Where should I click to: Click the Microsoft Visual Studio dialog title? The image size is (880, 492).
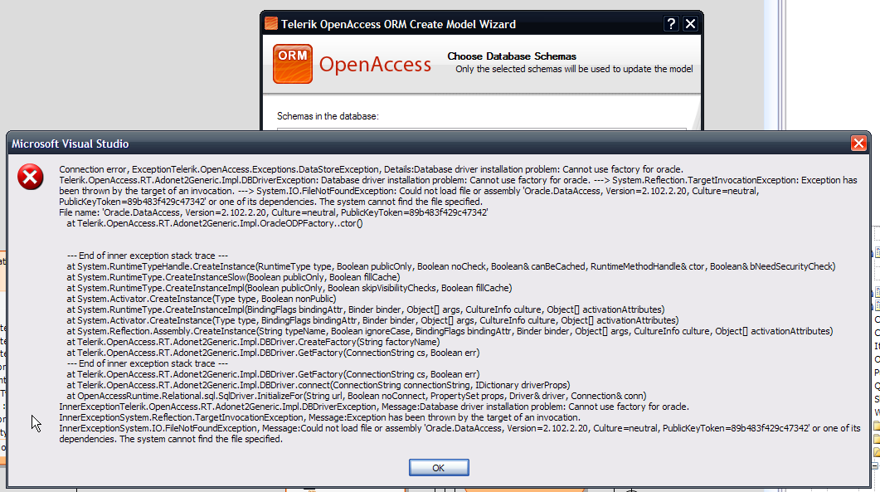(x=70, y=144)
